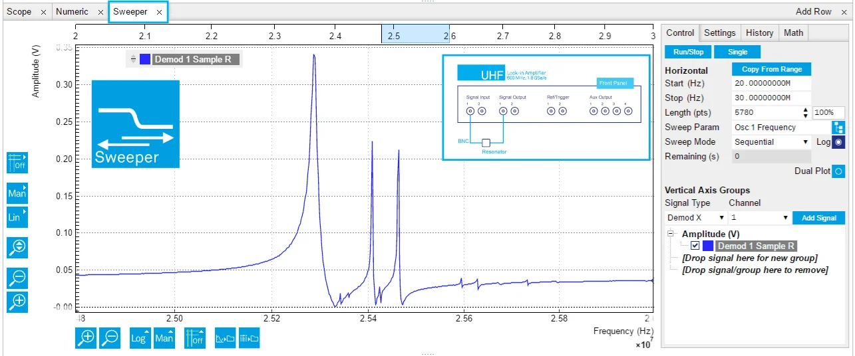Screen dimensions: 855x356
Task: Open the Signal Type Demod X dropdown
Action: coord(695,218)
